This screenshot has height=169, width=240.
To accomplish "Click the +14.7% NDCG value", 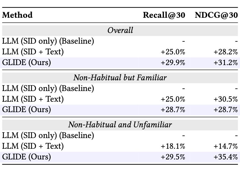I will click(x=225, y=146).
